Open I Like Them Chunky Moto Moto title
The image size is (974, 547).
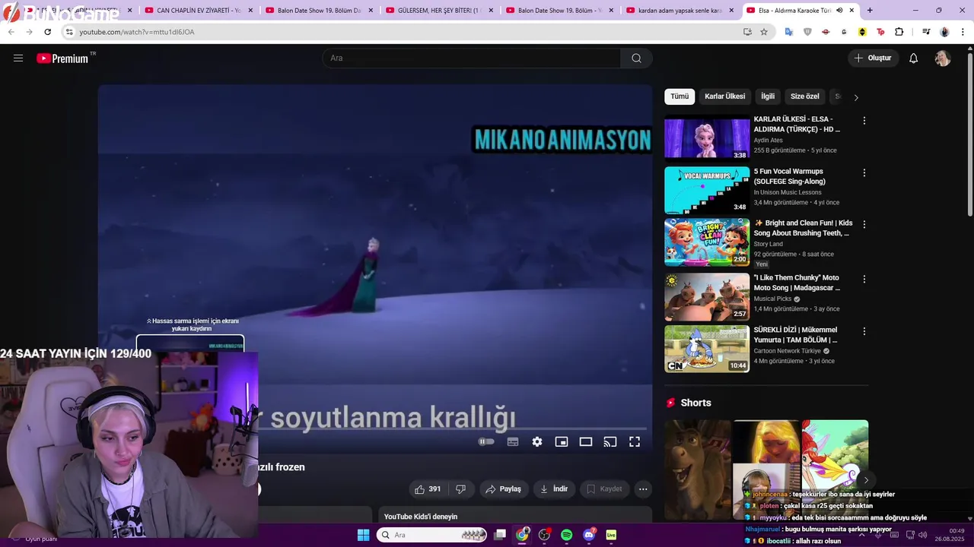pyautogui.click(x=797, y=283)
